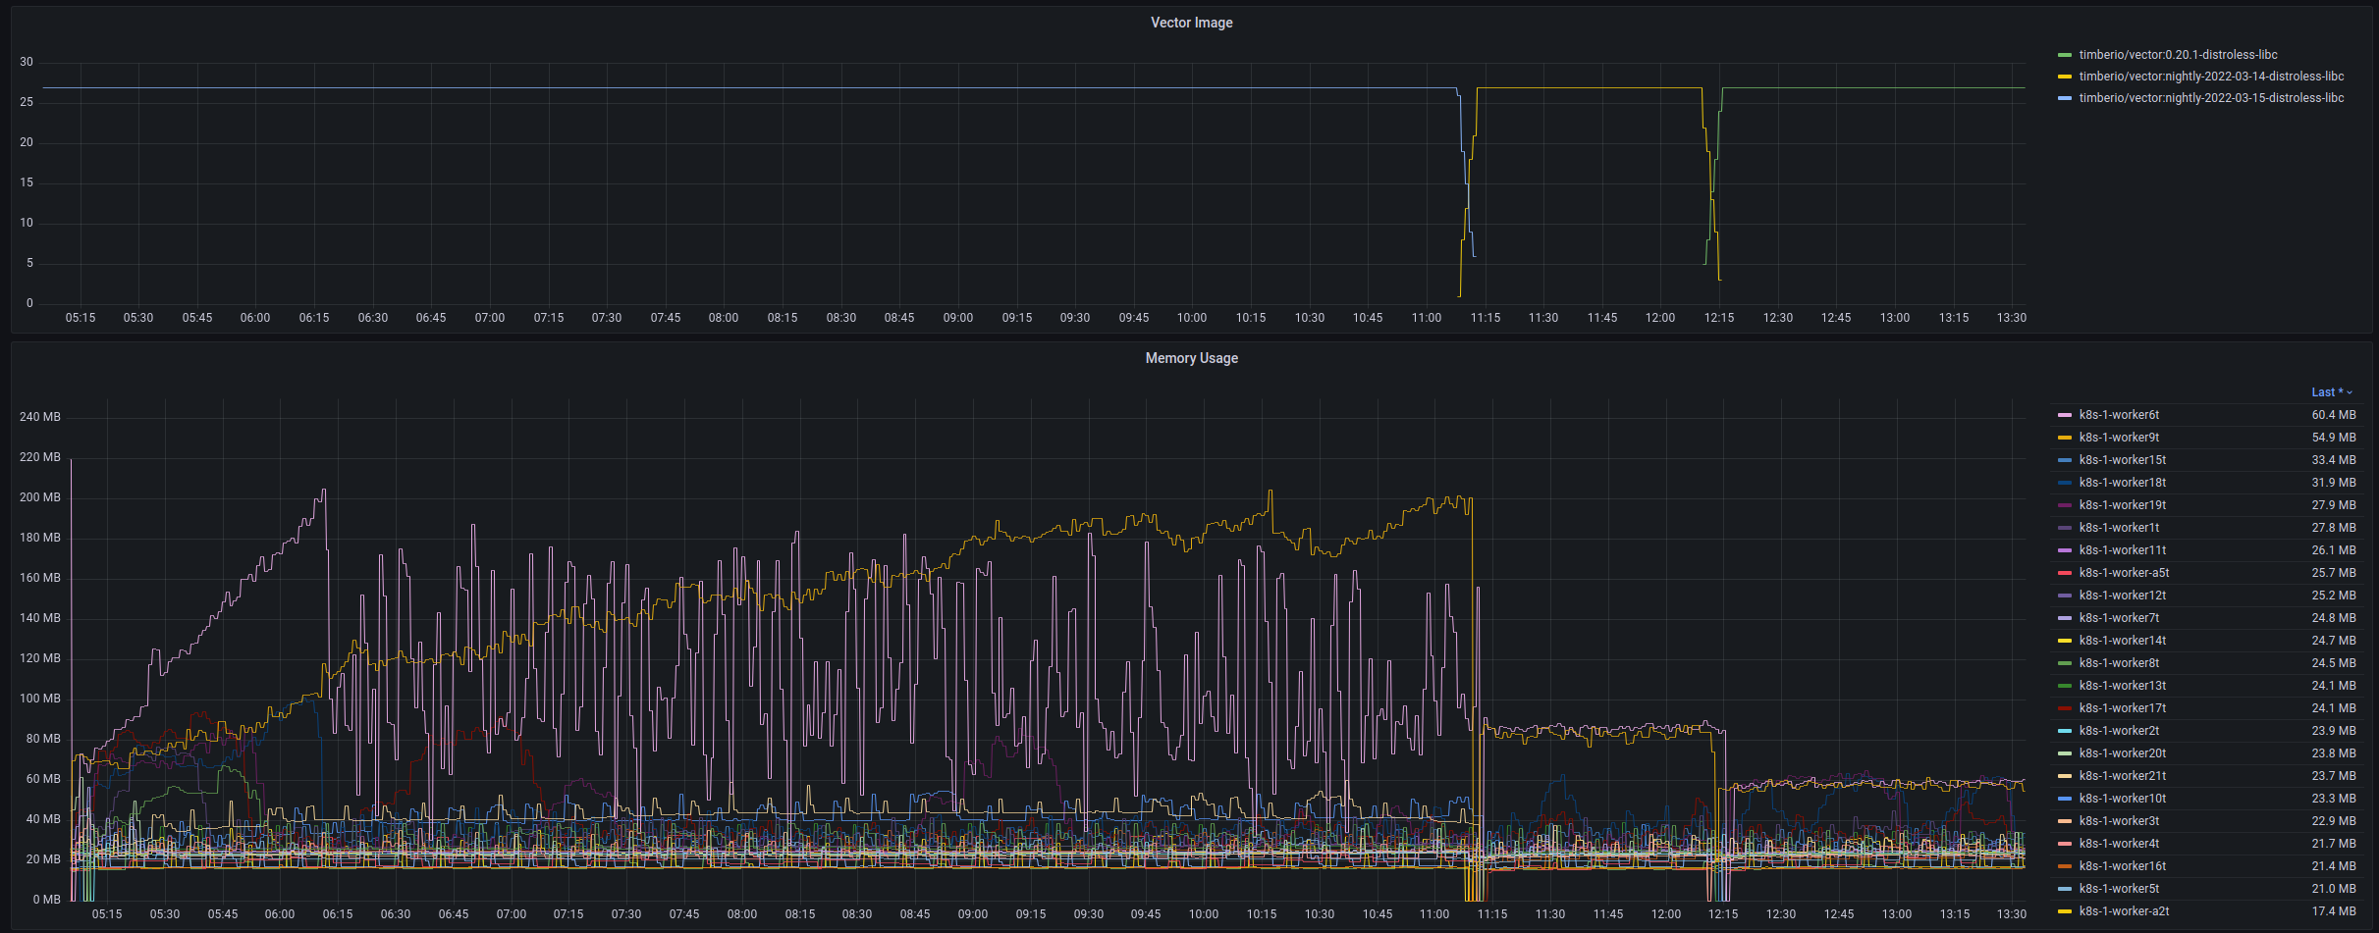Image resolution: width=2379 pixels, height=933 pixels.
Task: Click the green line marker for timberio/vector:0.20.1-distroless-libc
Action: point(2066,54)
